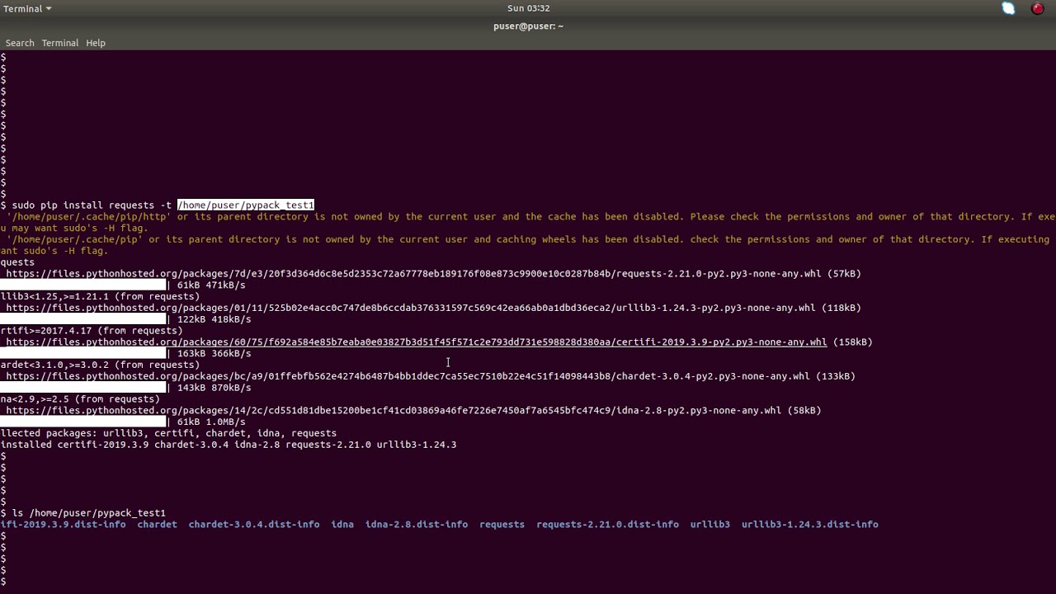The image size is (1056, 594).
Task: Open the Search menu
Action: tap(20, 43)
